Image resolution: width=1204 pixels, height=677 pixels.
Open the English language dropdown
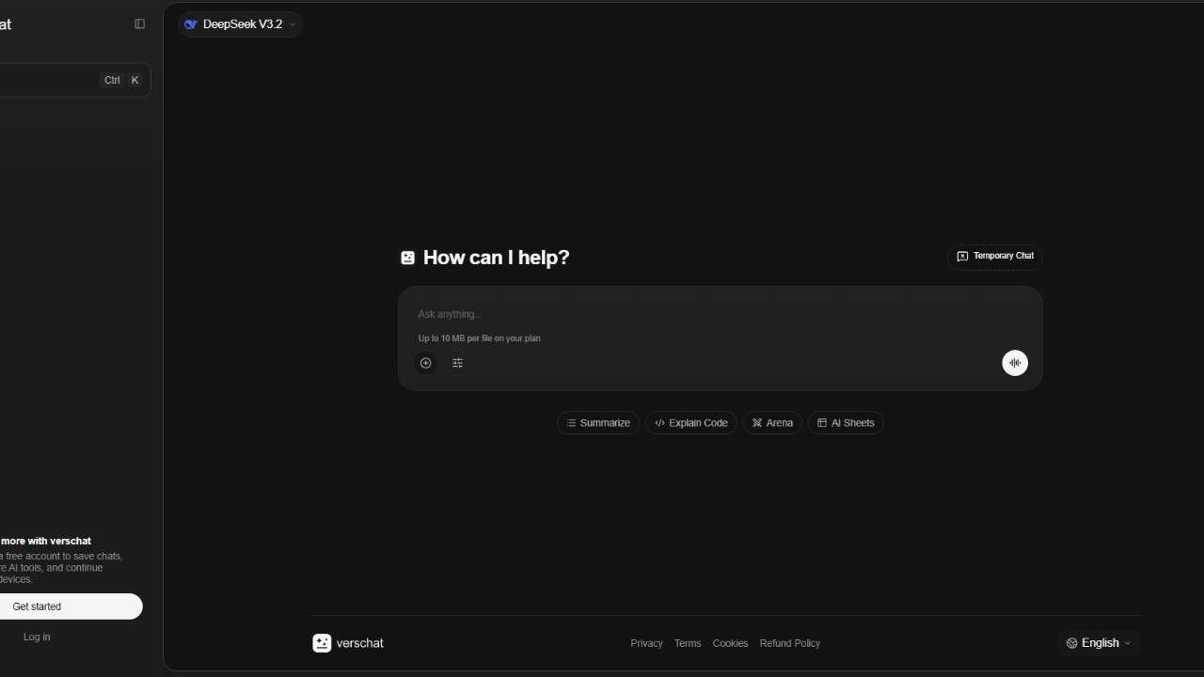pyautogui.click(x=1099, y=643)
